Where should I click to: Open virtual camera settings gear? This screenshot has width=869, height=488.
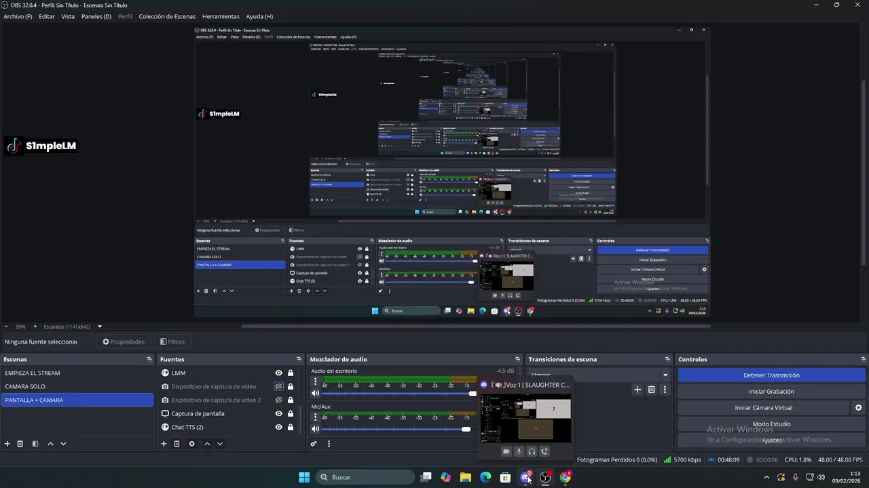[858, 408]
